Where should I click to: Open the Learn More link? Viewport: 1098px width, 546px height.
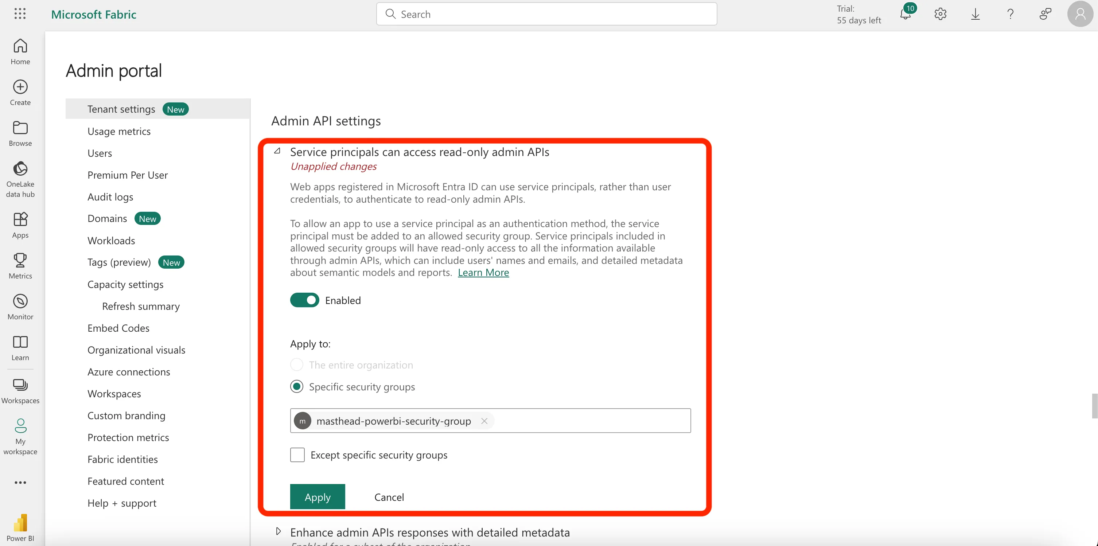(483, 272)
